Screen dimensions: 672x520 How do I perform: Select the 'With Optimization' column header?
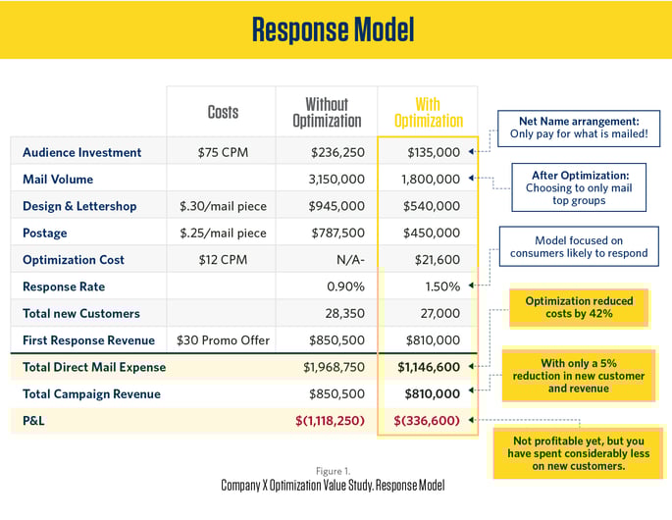(x=428, y=112)
